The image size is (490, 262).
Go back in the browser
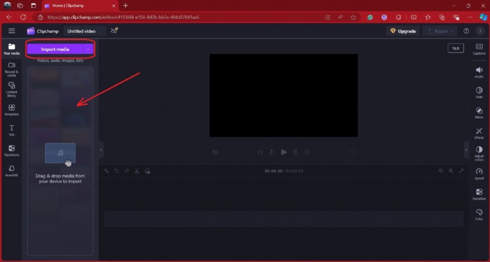[9, 17]
